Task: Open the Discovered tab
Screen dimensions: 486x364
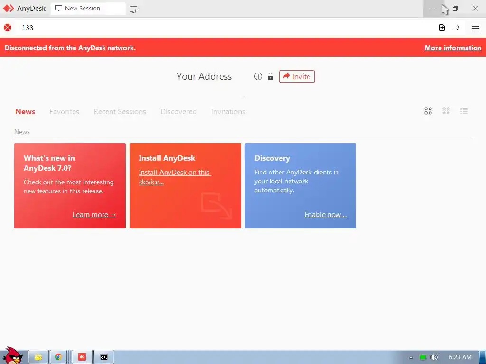Action: [178, 112]
